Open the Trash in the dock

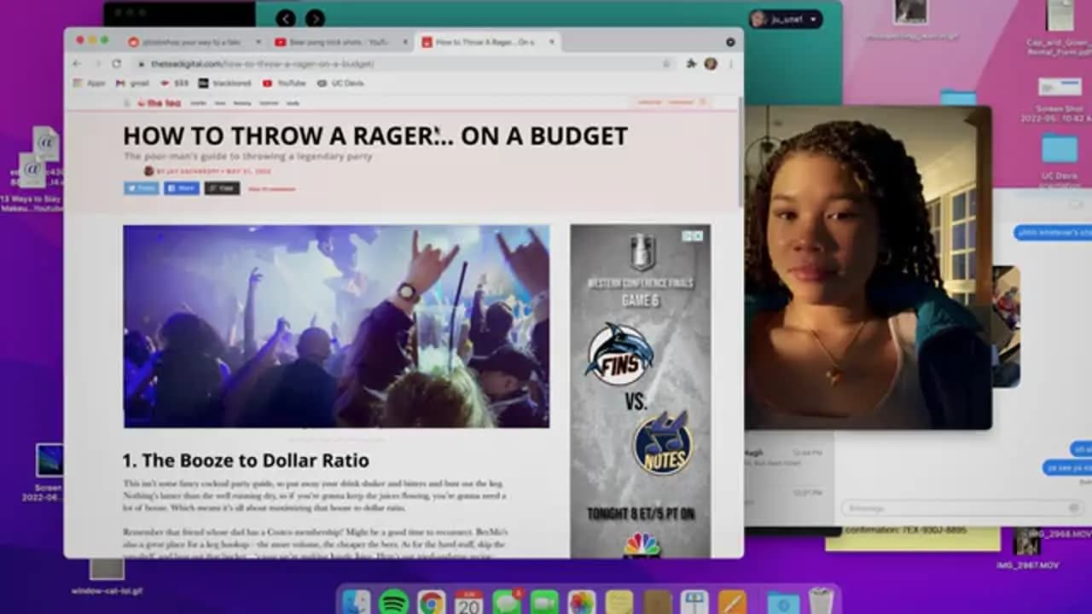click(821, 600)
